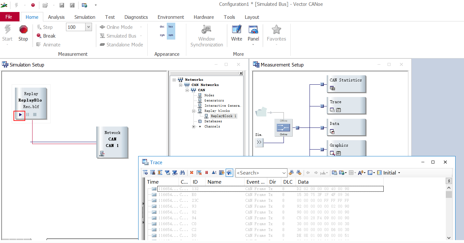Click the Window Synchronization icon
This screenshot has height=243, width=464.
click(x=206, y=30)
